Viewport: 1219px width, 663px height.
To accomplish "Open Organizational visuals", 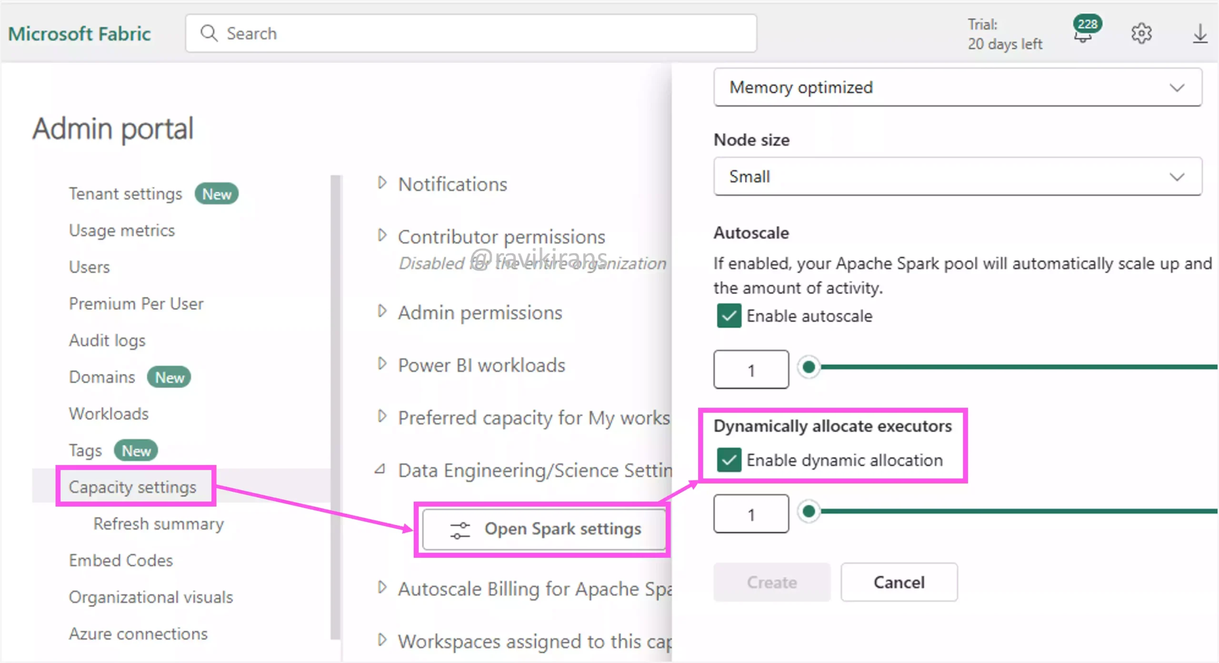I will tap(151, 597).
